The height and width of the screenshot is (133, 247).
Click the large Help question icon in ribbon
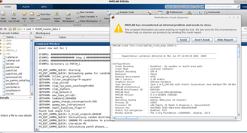coord(199,13)
